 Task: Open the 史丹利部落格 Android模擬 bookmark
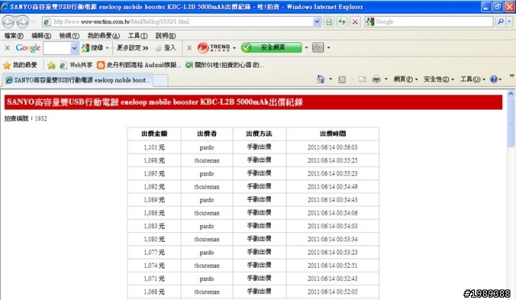[x=139, y=65]
